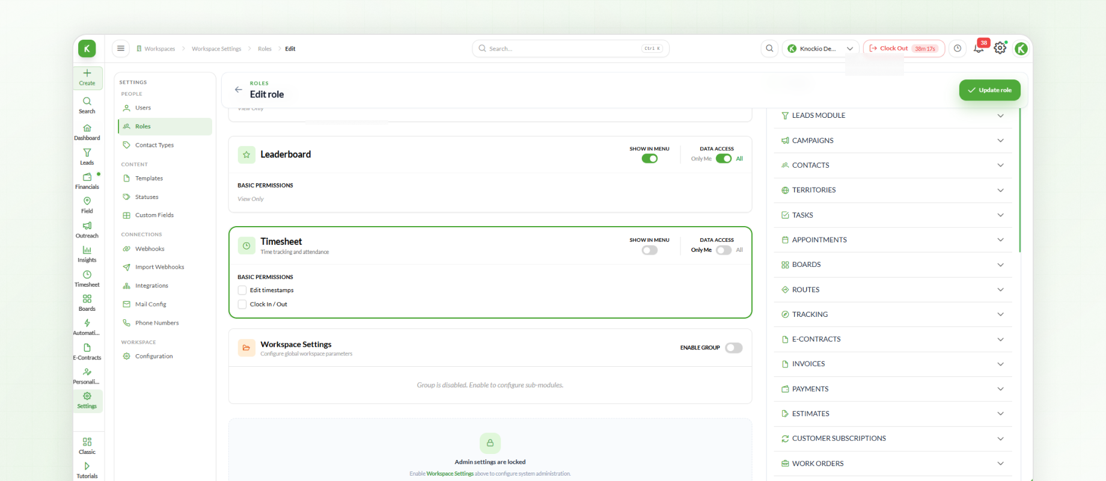
Task: Expand the Appointments section
Action: (x=893, y=240)
